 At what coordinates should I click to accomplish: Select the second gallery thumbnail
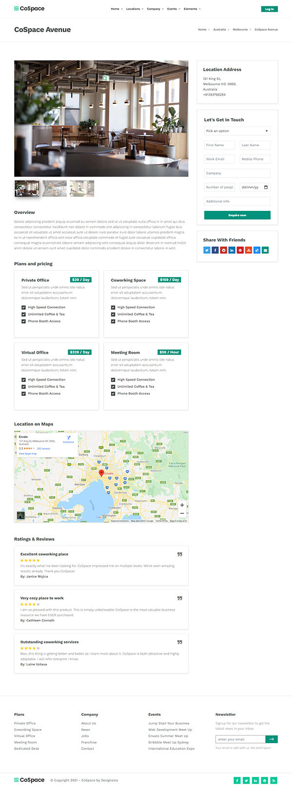55,188
